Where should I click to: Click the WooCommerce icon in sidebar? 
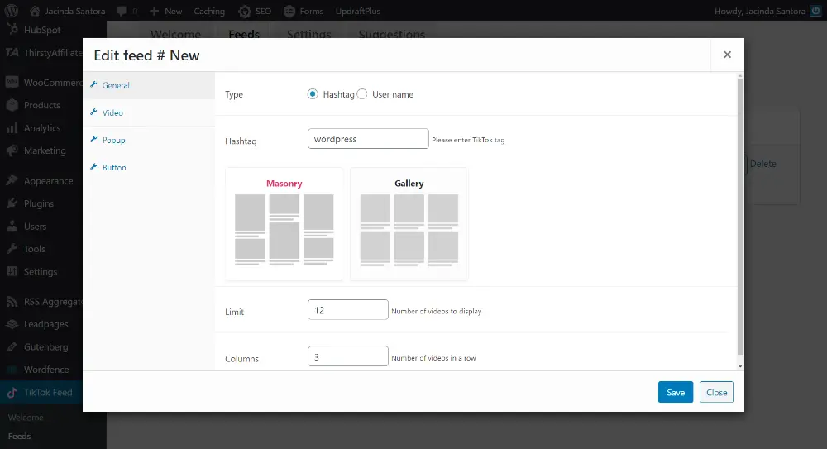[x=12, y=83]
